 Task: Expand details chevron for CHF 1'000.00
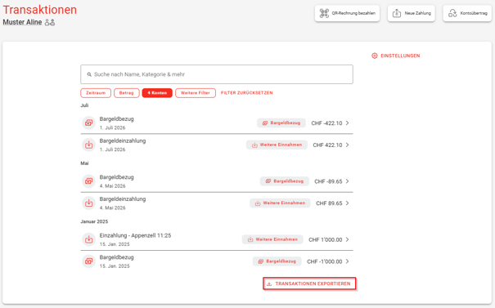(x=347, y=239)
